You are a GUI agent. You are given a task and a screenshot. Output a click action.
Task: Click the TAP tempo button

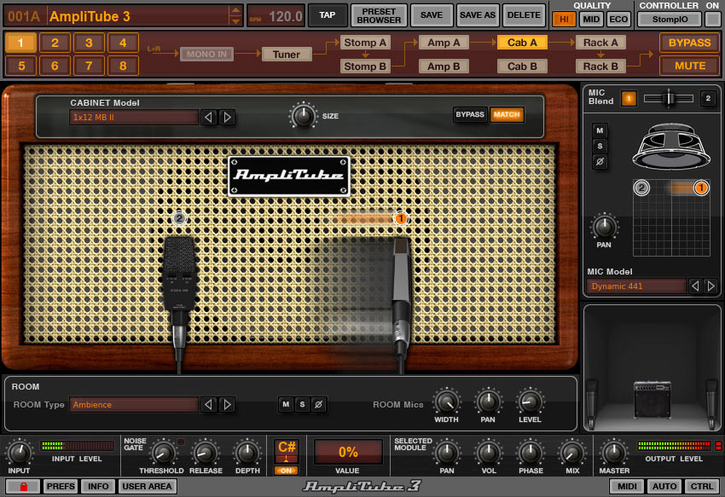click(x=327, y=15)
